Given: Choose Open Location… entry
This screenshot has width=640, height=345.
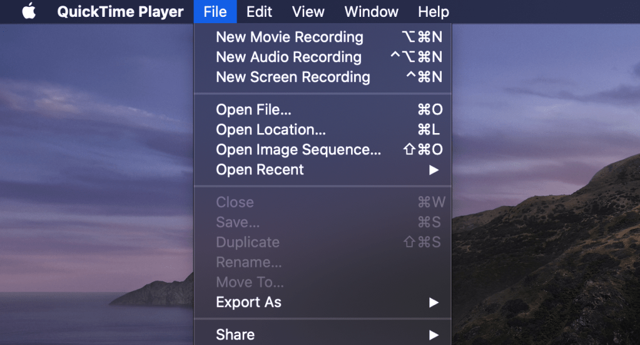Looking at the screenshot, I should coord(270,129).
